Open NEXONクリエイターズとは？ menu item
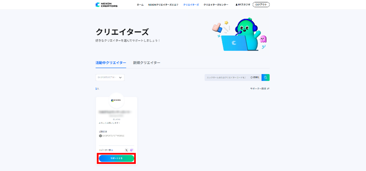Screen dimensions: 366x171 163,5
